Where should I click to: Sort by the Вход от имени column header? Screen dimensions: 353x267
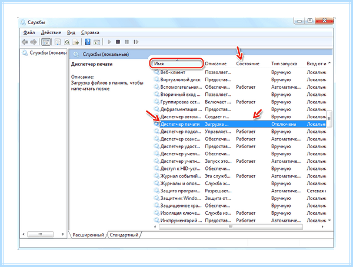coord(317,64)
